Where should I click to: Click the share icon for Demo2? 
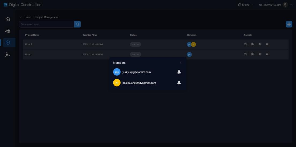260,44
